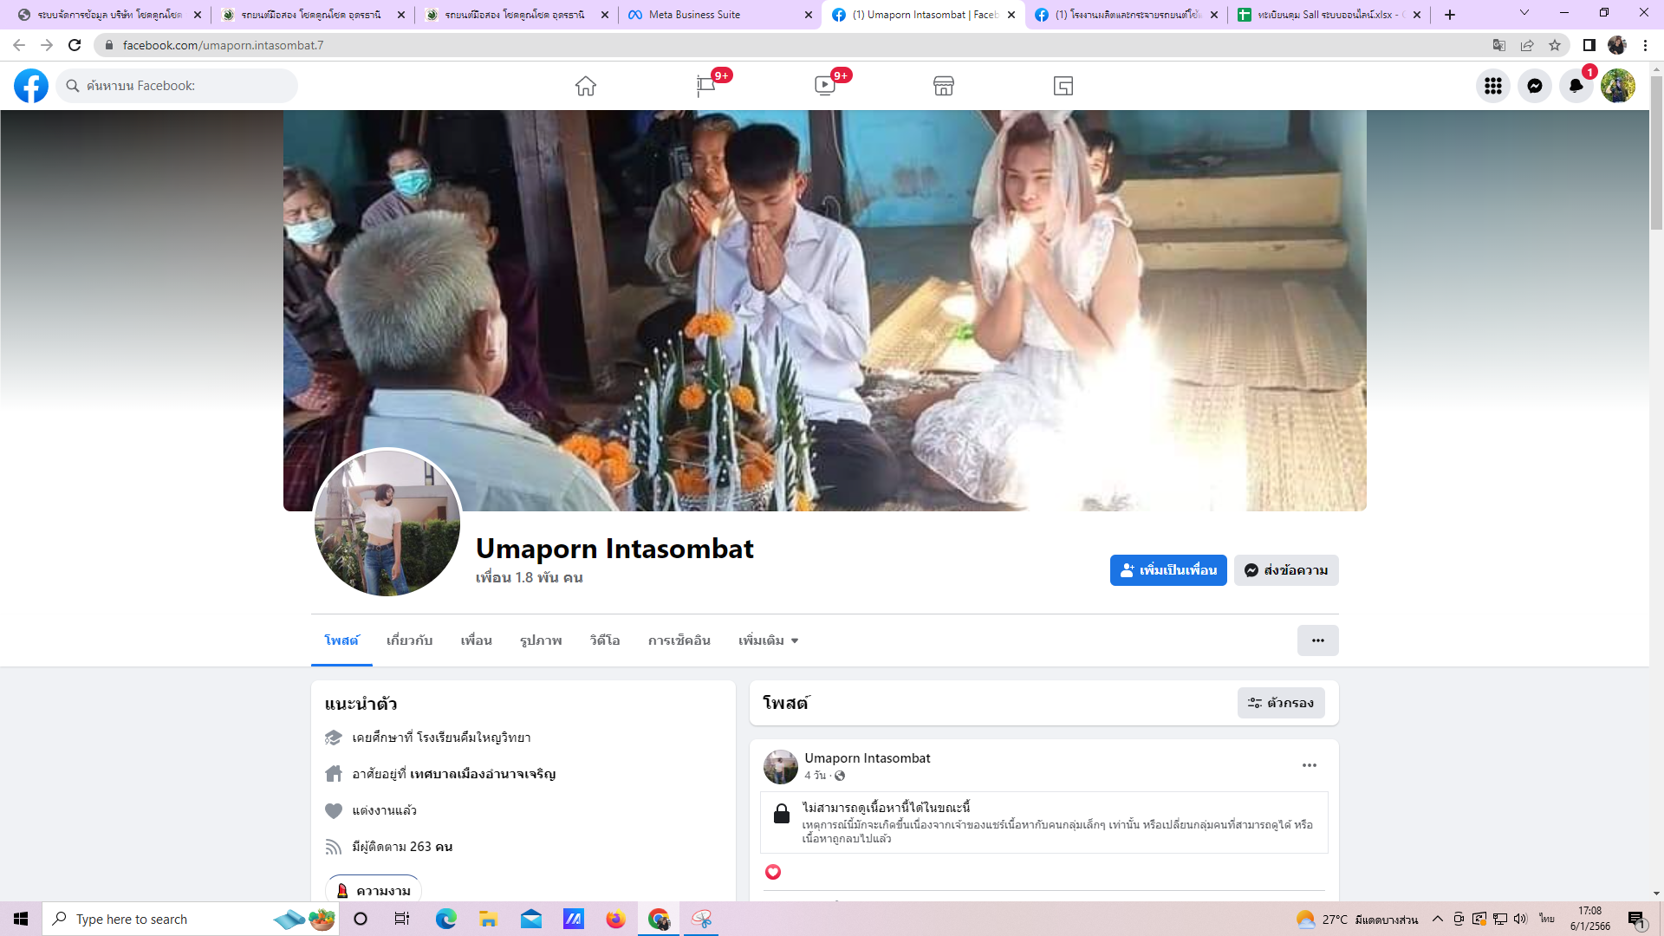The image size is (1664, 936).
Task: Open the Pages flag icon
Action: point(705,86)
